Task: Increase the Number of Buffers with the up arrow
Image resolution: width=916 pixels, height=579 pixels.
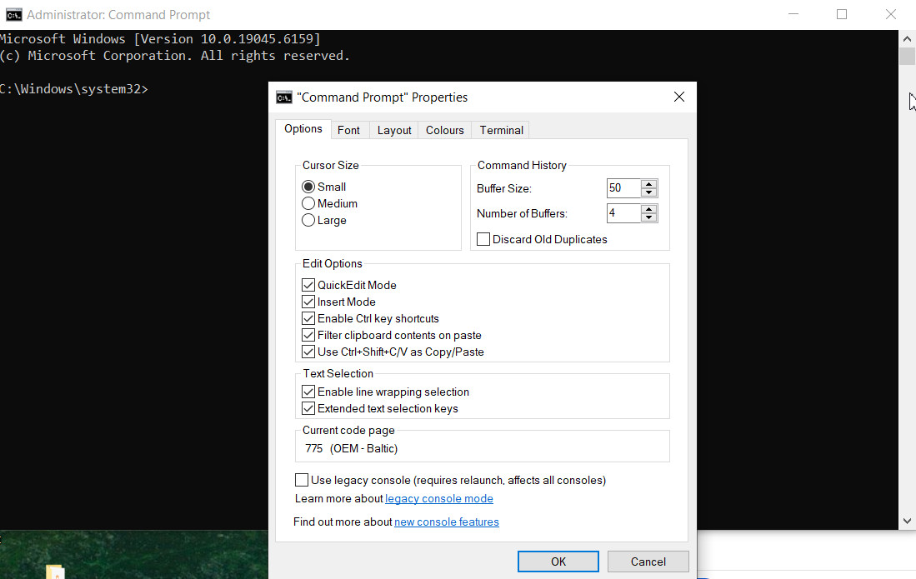Action: coord(649,209)
